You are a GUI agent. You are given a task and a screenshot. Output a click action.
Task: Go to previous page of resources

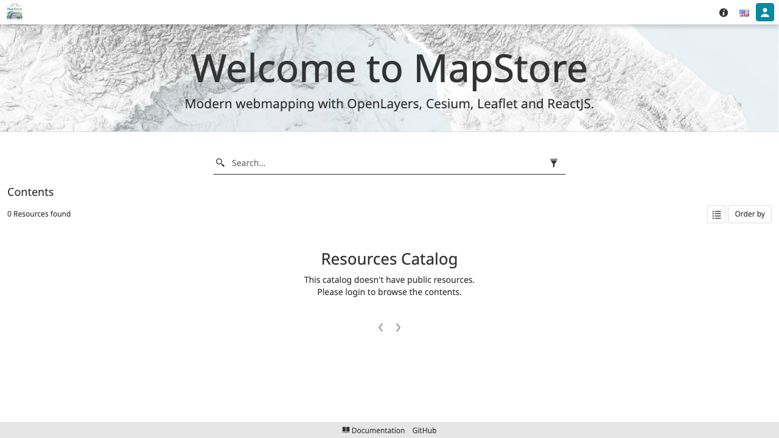(x=381, y=327)
